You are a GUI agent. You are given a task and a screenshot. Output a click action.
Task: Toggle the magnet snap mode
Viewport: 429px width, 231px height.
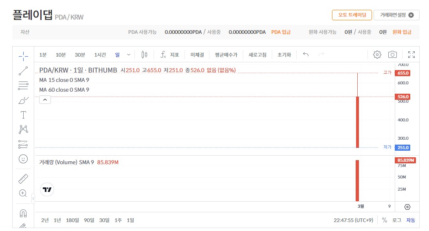point(23,213)
